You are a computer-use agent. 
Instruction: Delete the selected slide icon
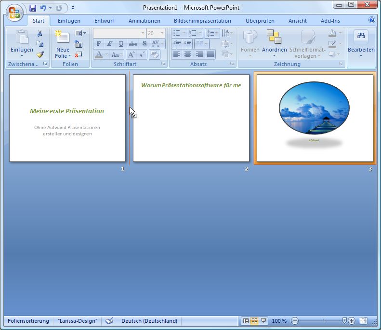click(x=78, y=54)
